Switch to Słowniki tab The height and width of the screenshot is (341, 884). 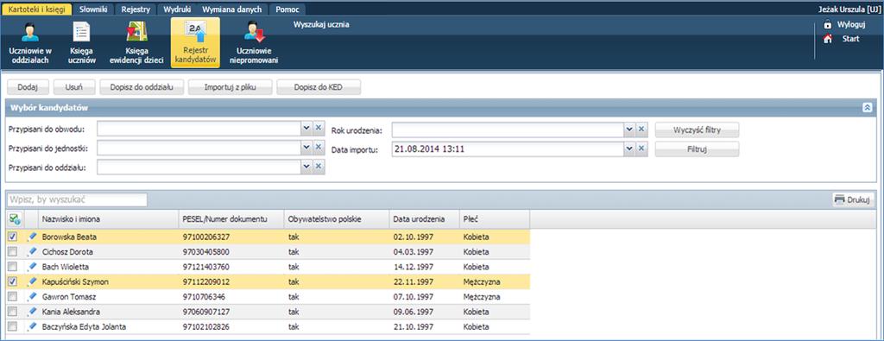click(93, 9)
